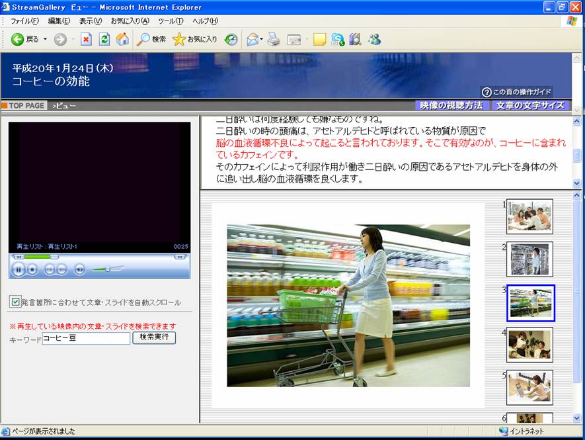Viewport: 585px width, 440px height.
Task: Open the 表示(V) menu
Action: click(x=91, y=21)
